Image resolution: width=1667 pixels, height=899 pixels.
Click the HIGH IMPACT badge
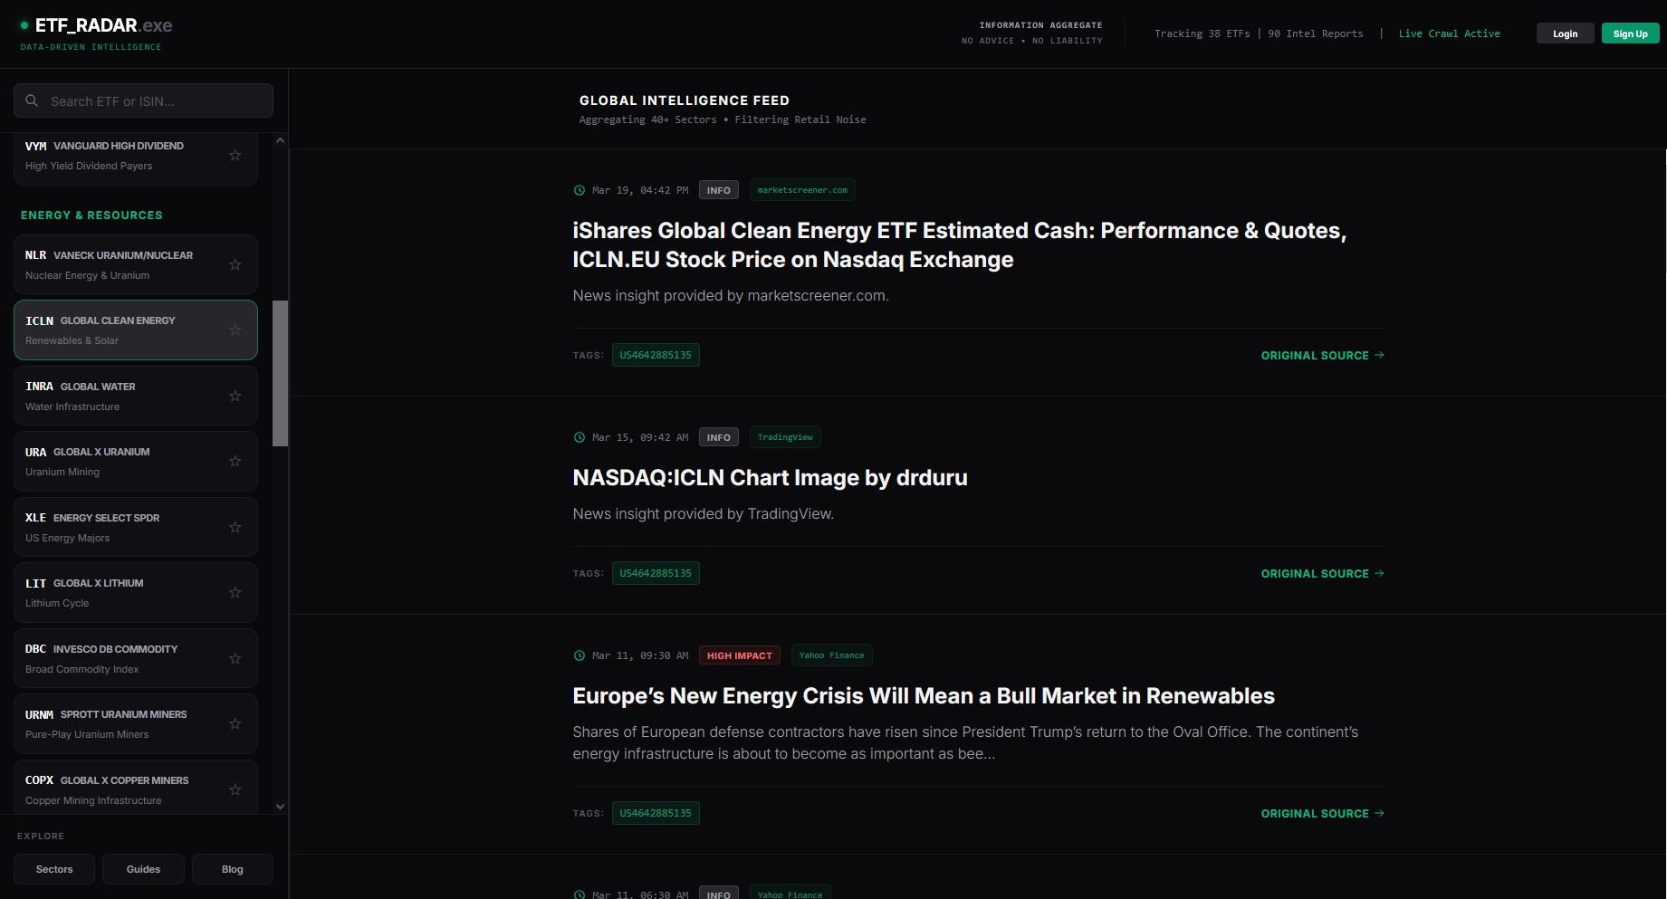pos(739,655)
